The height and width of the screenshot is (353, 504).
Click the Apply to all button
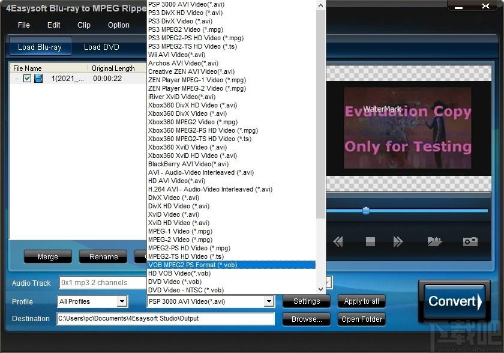(x=361, y=301)
